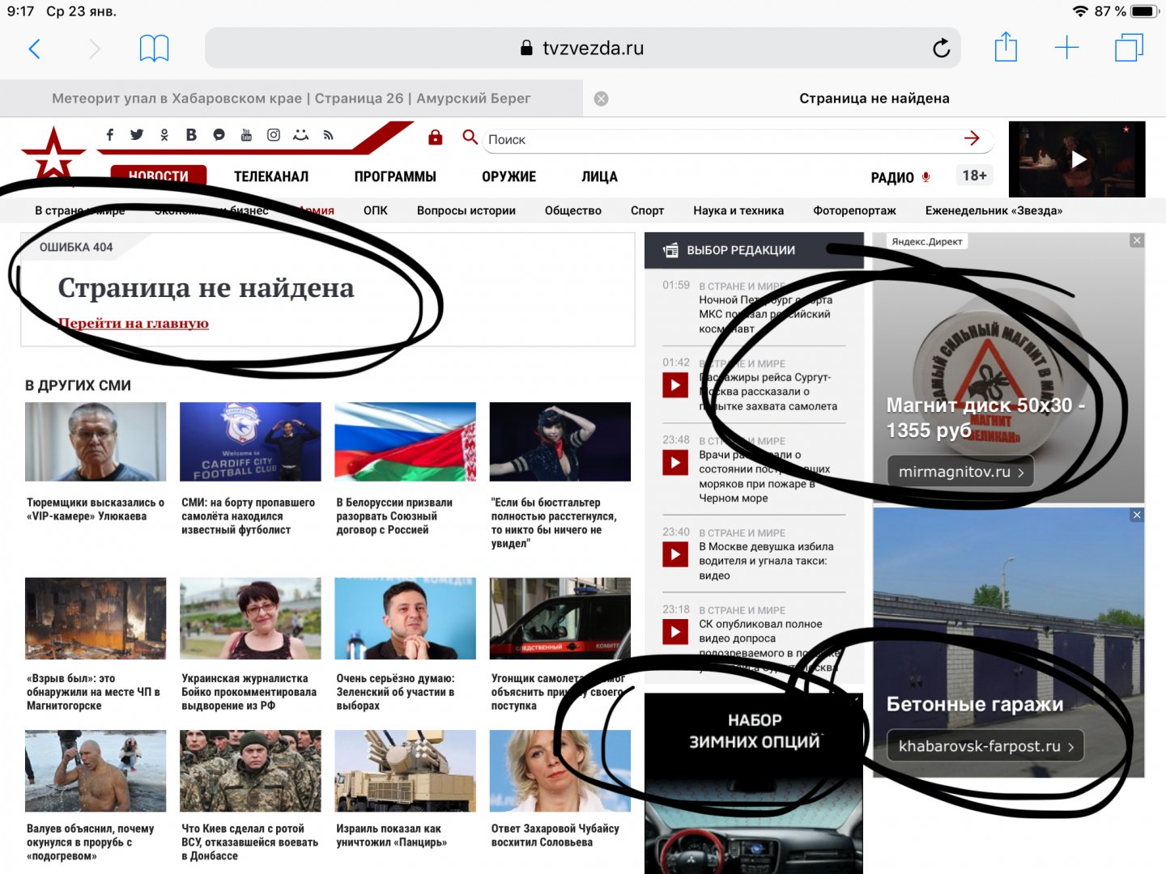Close the Метеорит Safari tab

tap(601, 99)
